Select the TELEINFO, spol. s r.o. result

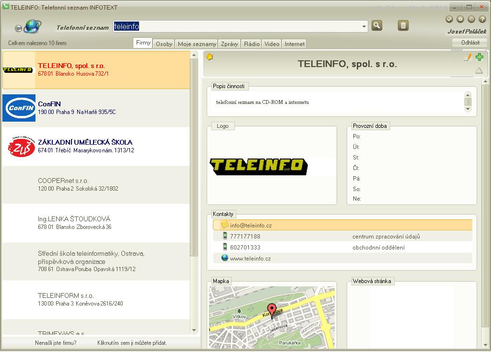click(96, 70)
